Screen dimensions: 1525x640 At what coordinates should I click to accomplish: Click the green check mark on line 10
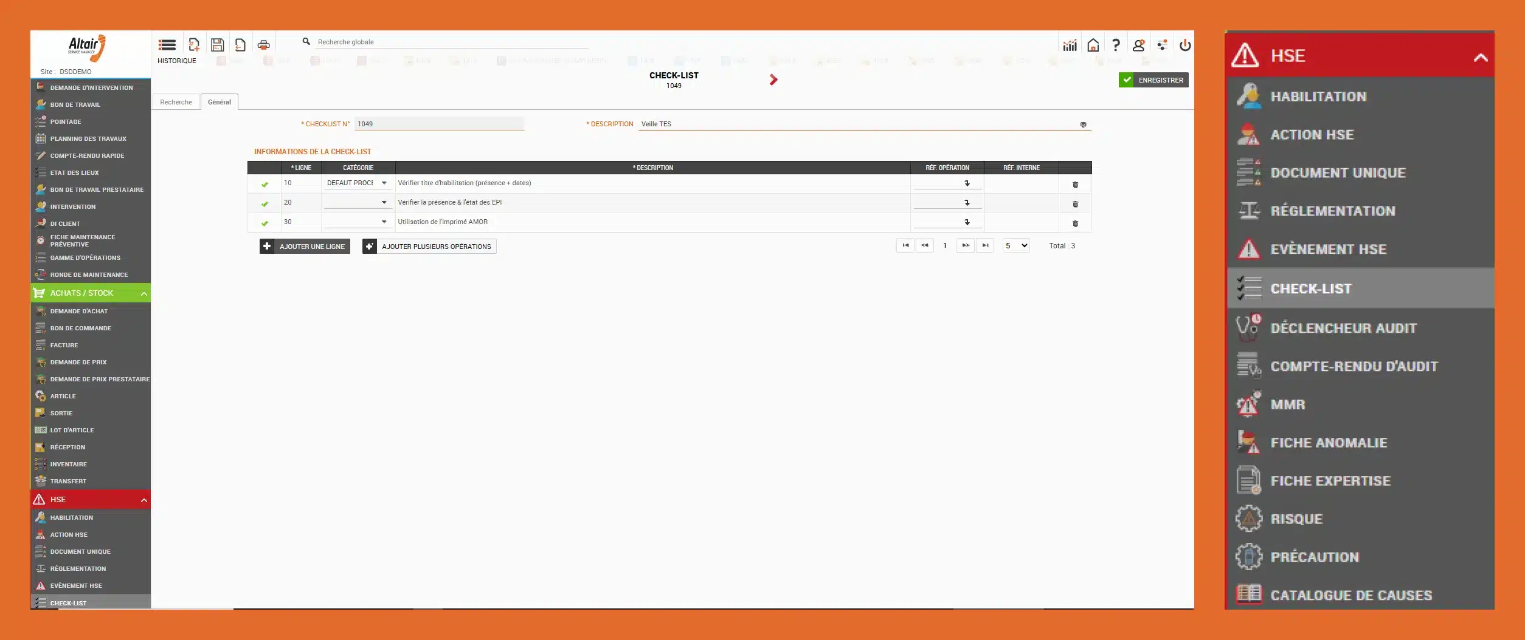click(x=265, y=185)
